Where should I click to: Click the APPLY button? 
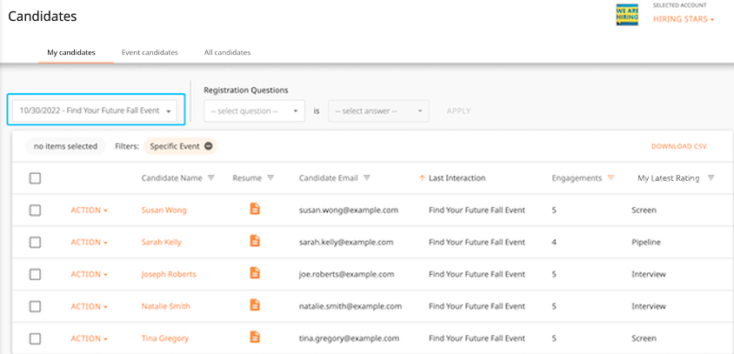point(458,111)
